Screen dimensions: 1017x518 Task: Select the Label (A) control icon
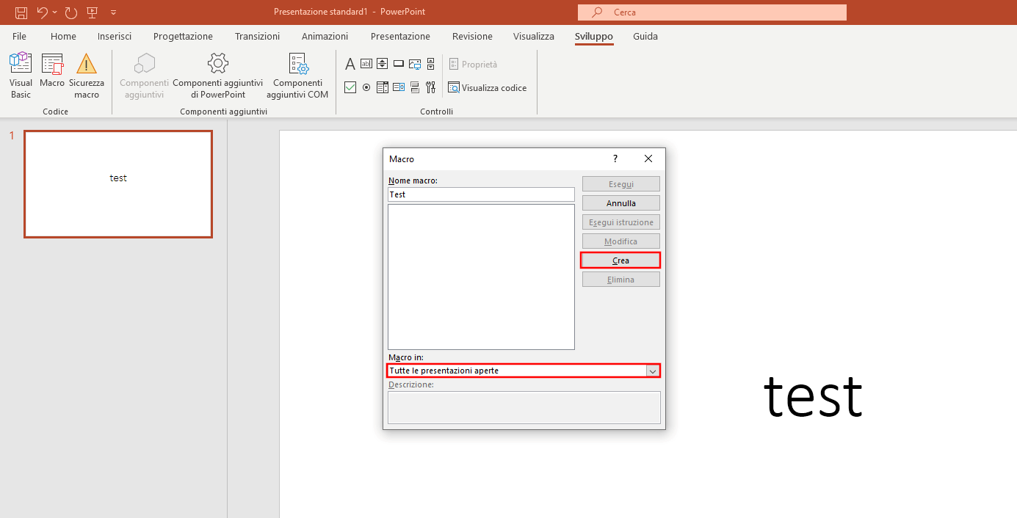pos(350,65)
